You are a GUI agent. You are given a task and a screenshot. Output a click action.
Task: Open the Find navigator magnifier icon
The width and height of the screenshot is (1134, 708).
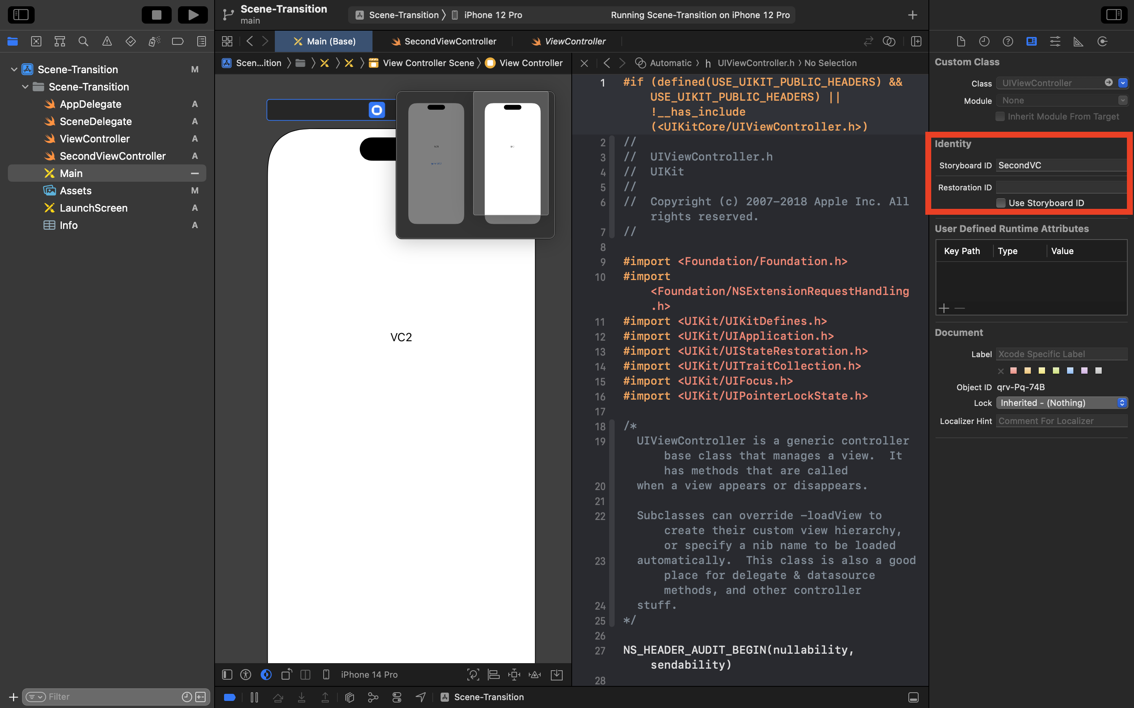[x=83, y=41]
